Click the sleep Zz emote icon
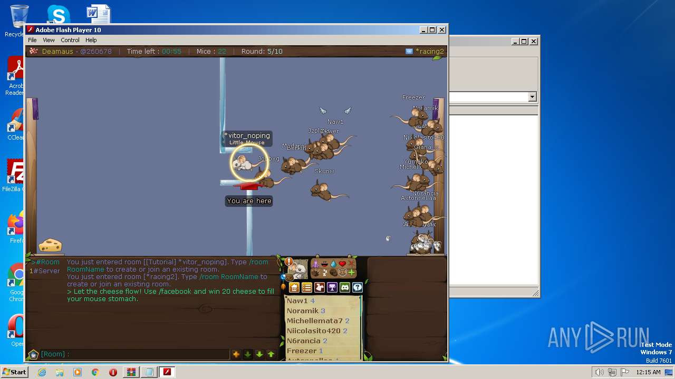Image resolution: width=675 pixels, height=379 pixels. pos(325,273)
